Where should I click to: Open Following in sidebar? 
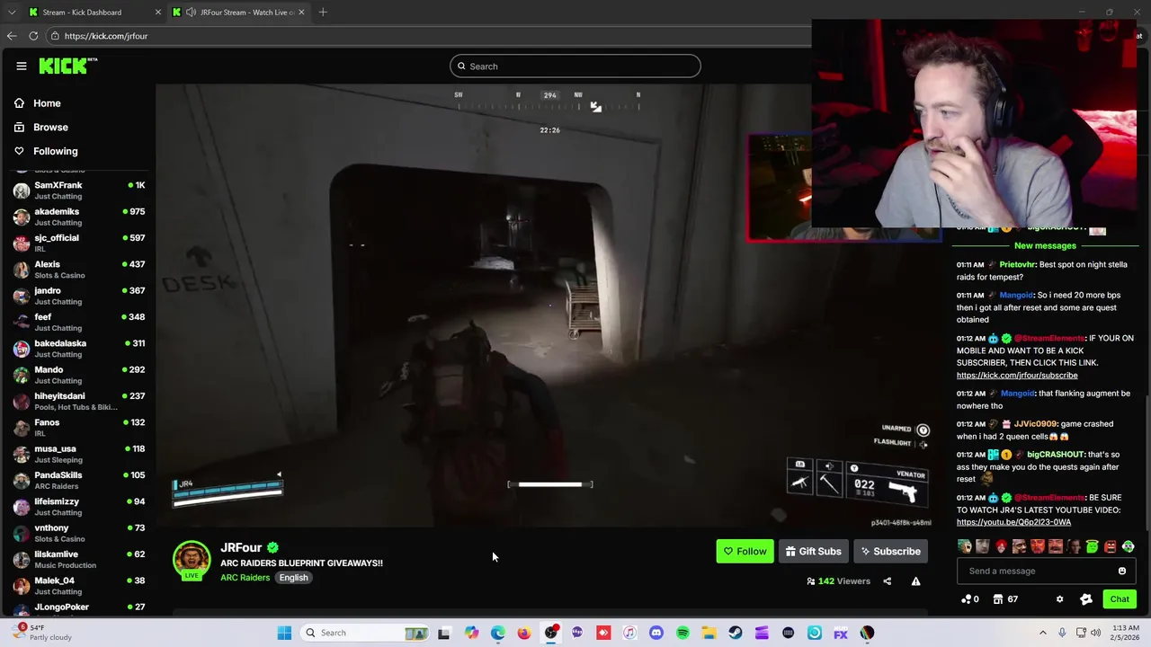(x=55, y=152)
